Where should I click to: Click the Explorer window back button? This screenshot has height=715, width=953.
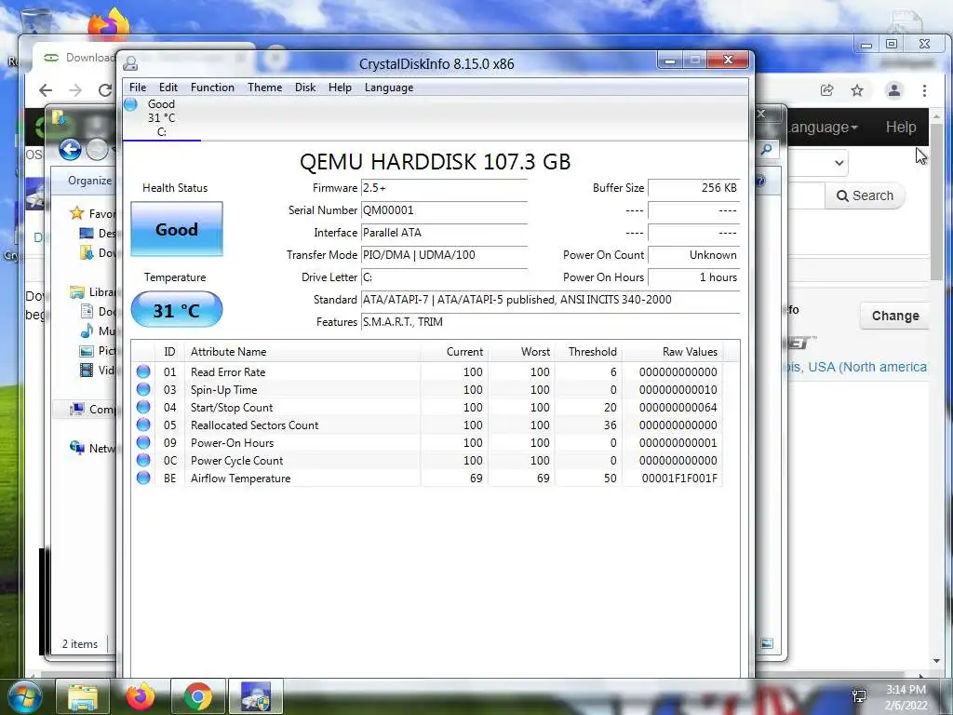(70, 149)
